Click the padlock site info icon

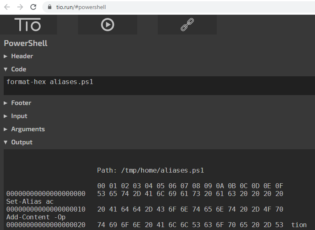(50, 7)
